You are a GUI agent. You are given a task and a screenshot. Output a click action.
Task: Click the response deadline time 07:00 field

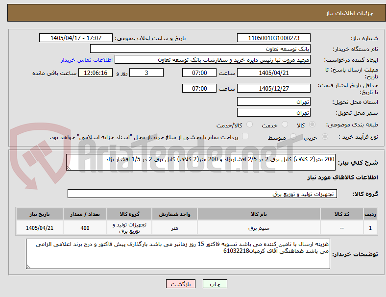point(199,73)
